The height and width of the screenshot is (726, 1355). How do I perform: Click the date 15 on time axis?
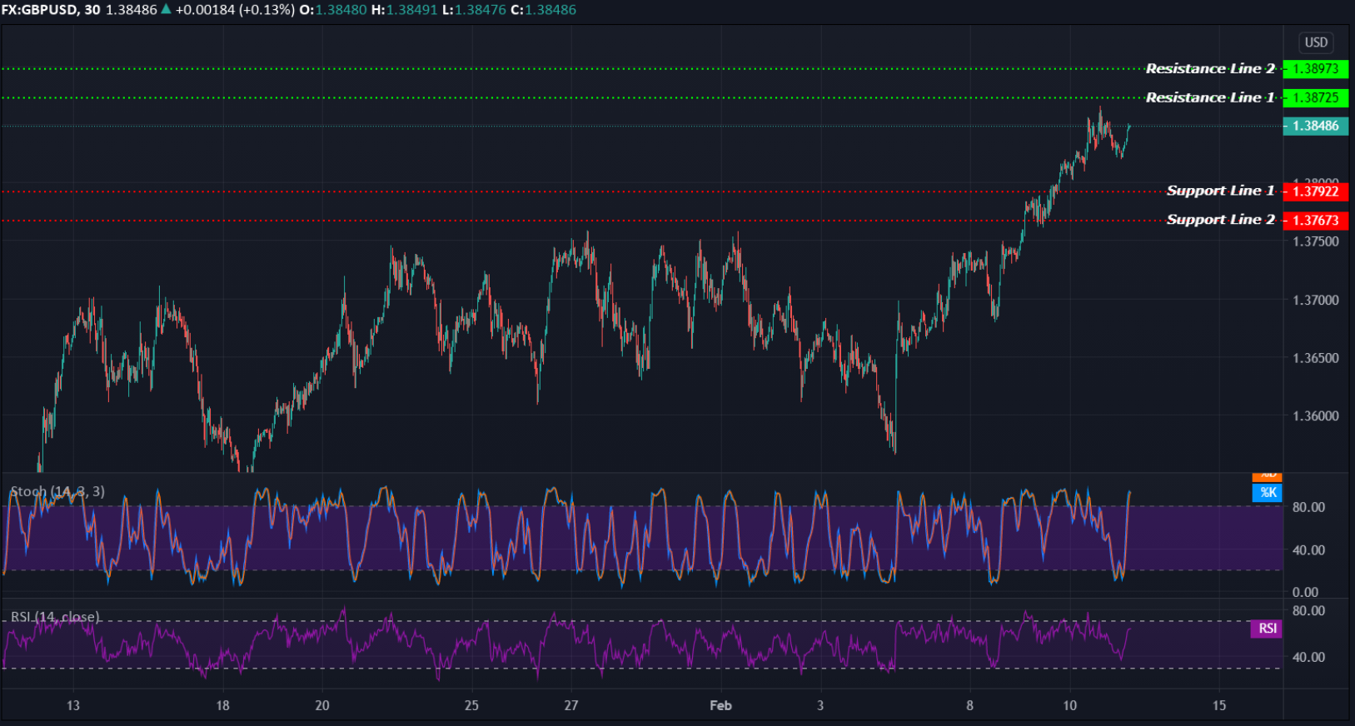(1219, 705)
